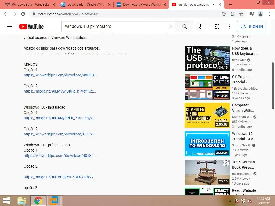Open YouTube settings three-dot menu
The height and width of the screenshot is (206, 275).
coord(230,27)
